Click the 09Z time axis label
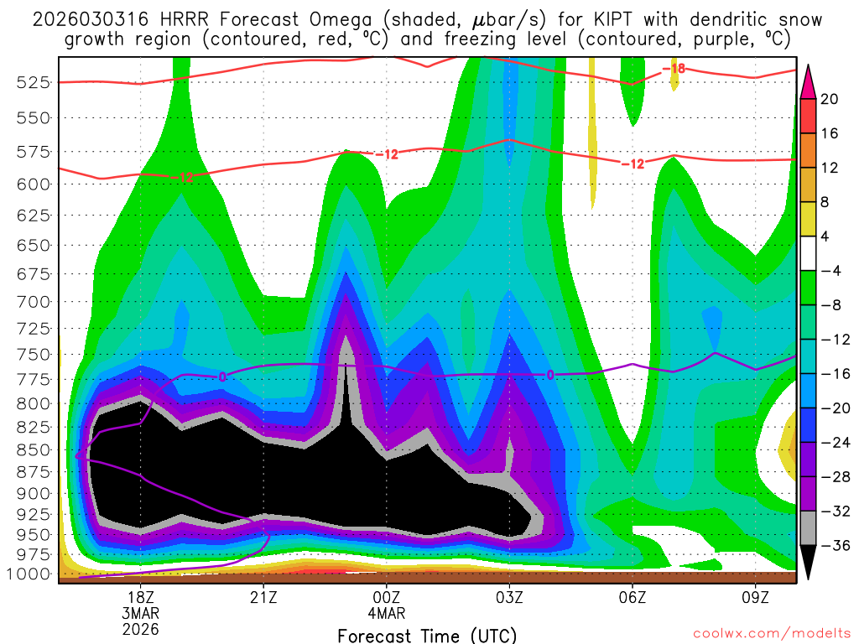The height and width of the screenshot is (644, 859). click(756, 597)
